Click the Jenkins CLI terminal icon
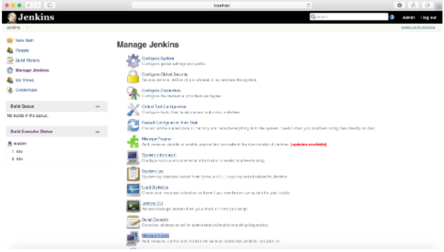 click(133, 206)
